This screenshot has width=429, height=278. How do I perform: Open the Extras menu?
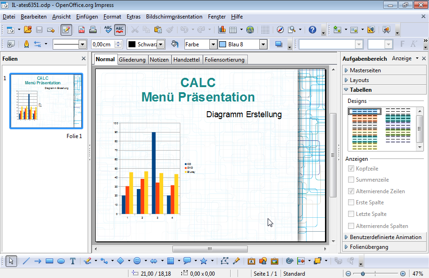[134, 17]
